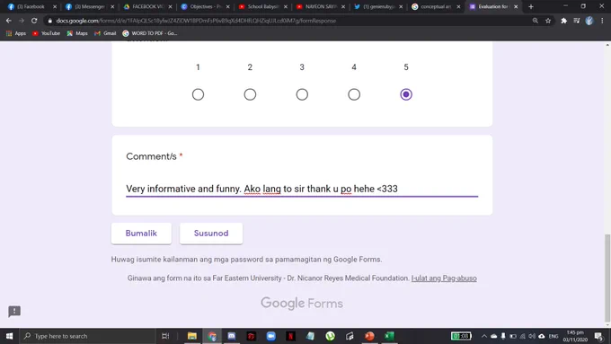Switch to the NAYEON YouTube tab
Image resolution: width=611 pixels, height=344 pixels.
tap(320, 6)
